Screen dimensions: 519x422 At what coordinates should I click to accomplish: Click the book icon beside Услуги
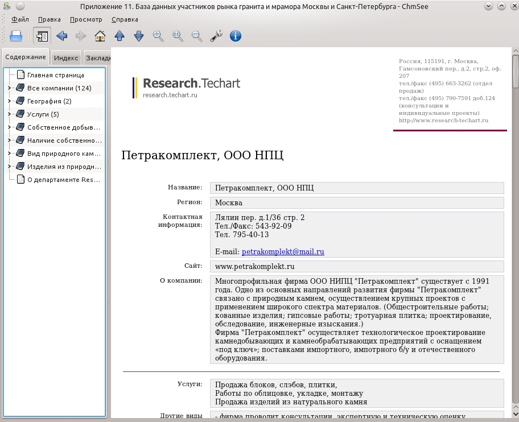20,114
